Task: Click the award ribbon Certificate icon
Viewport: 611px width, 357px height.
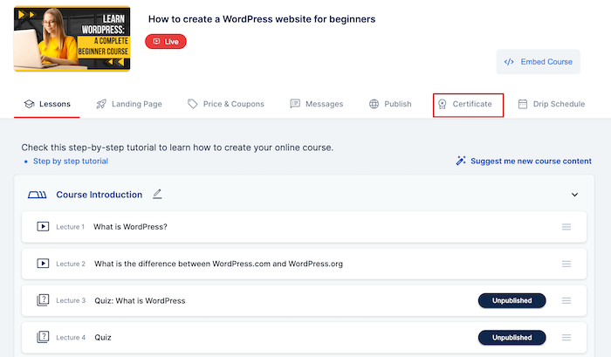Action: 443,104
